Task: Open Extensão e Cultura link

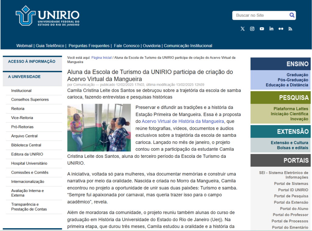Action: [x=289, y=143]
